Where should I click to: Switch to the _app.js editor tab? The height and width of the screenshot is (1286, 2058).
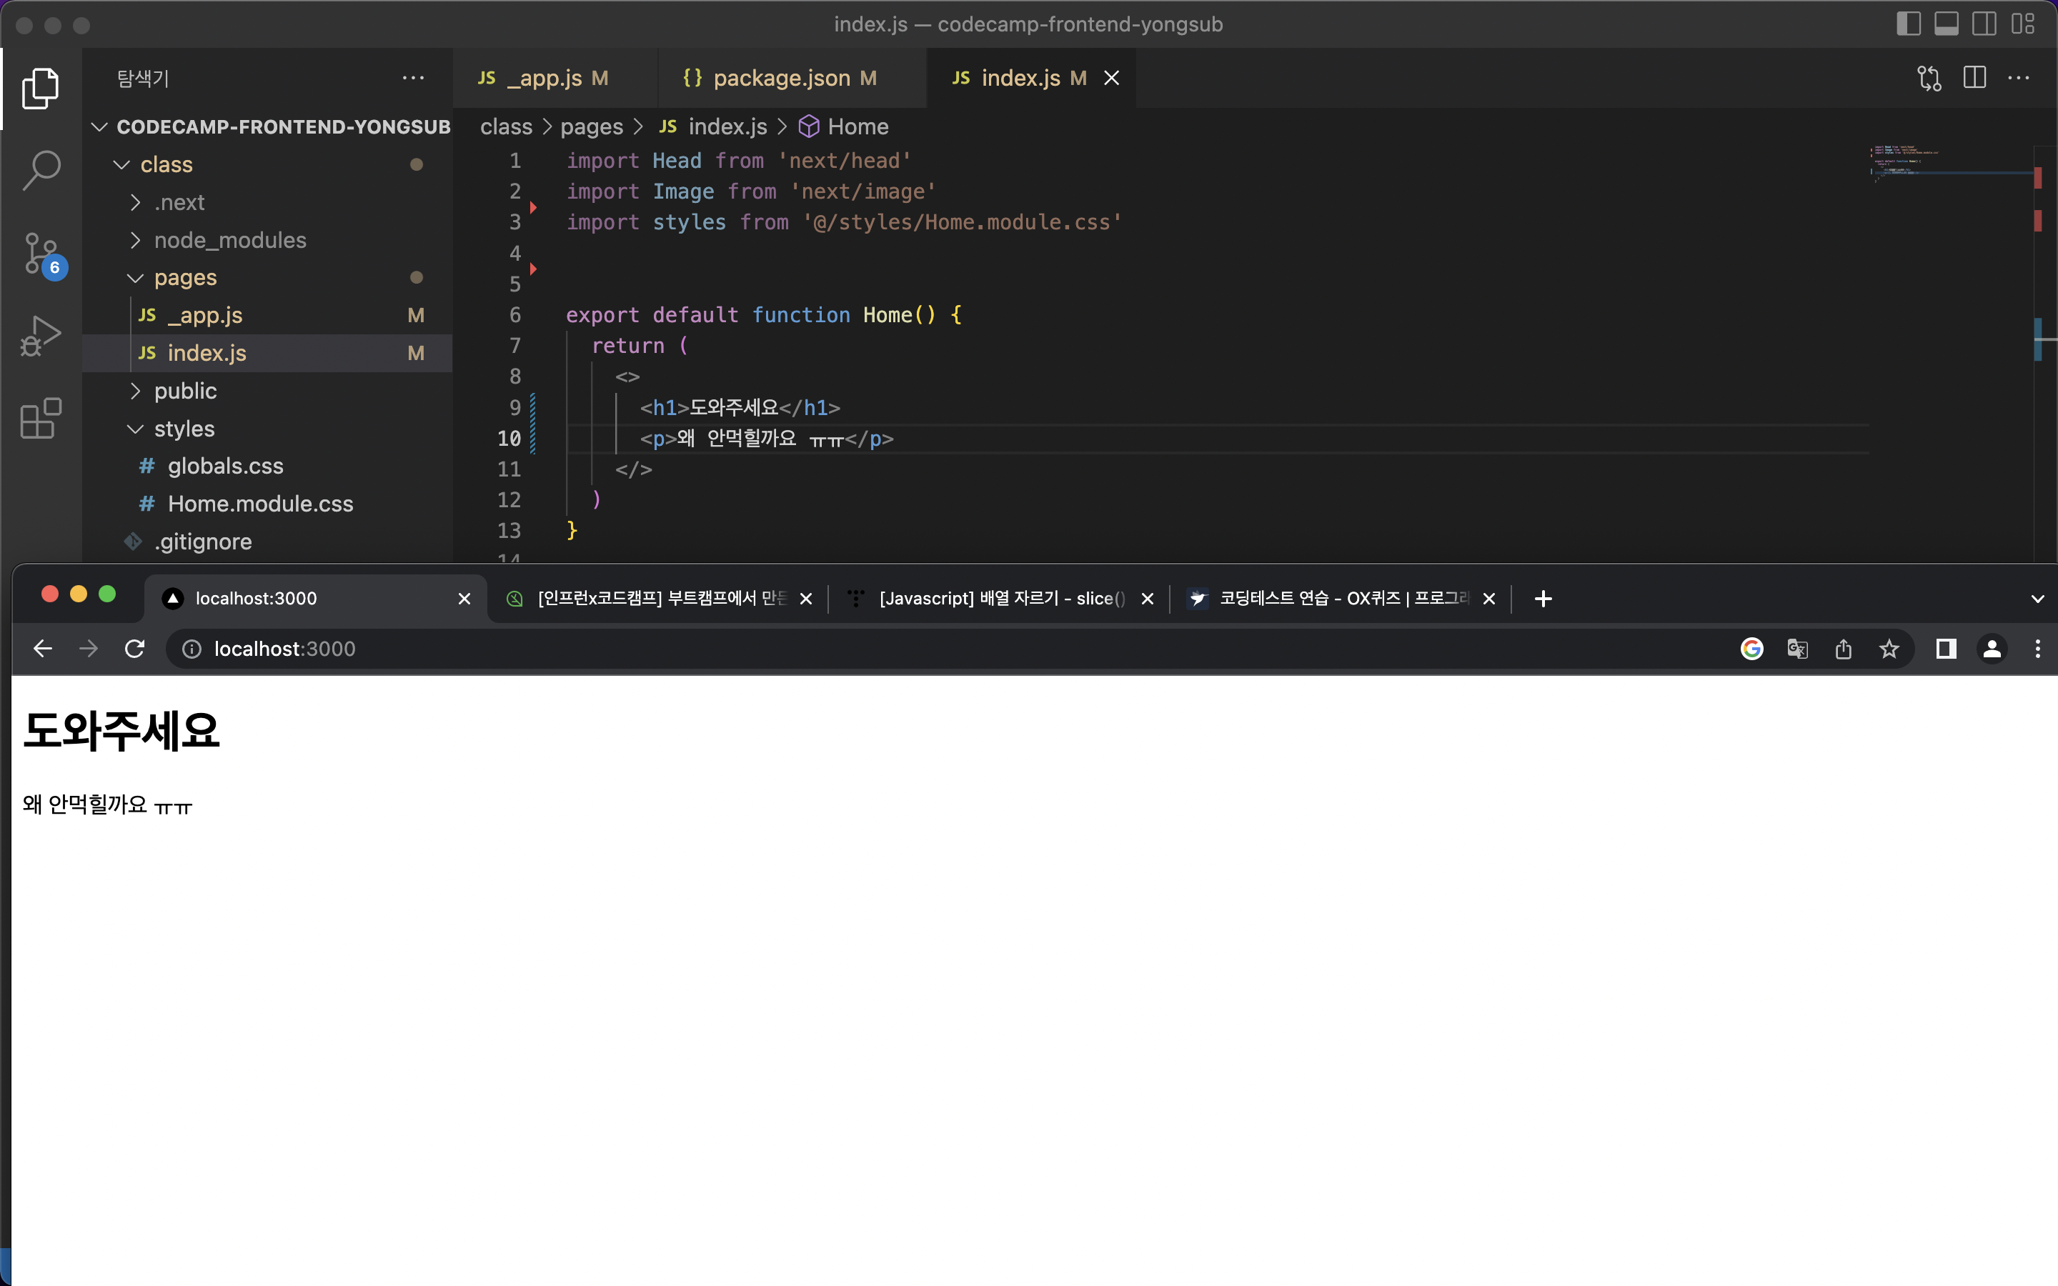point(555,79)
